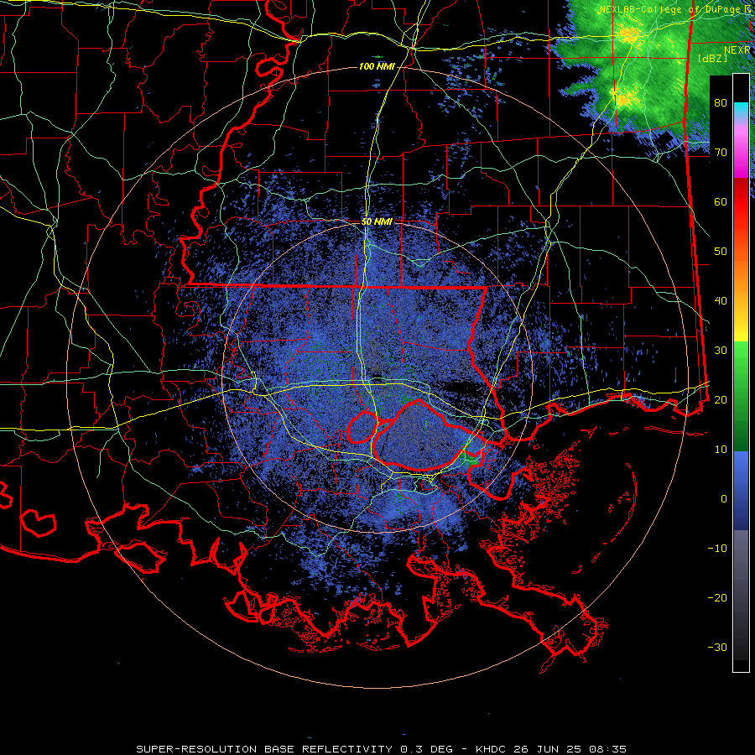Click the 50 NMI range ring label

pyautogui.click(x=377, y=222)
